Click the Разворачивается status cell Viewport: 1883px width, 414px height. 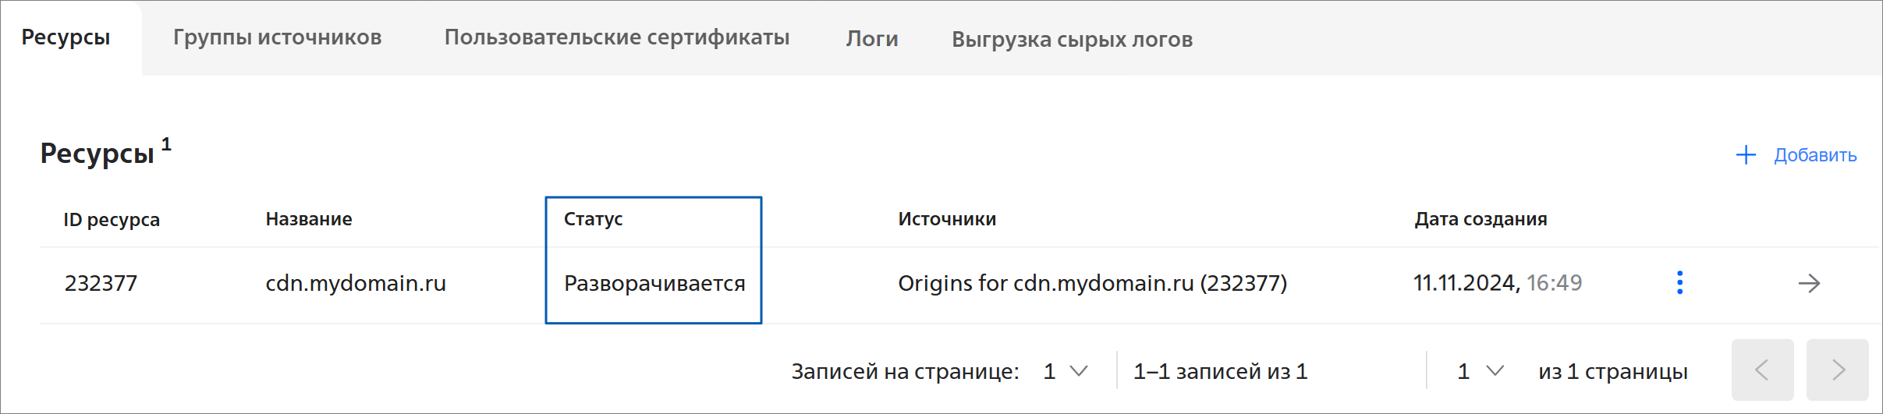point(654,283)
